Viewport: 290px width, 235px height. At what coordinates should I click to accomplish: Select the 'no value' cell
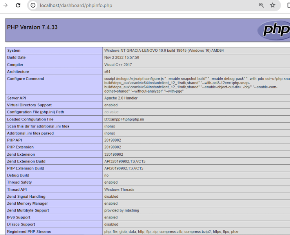pyautogui.click(x=111, y=112)
